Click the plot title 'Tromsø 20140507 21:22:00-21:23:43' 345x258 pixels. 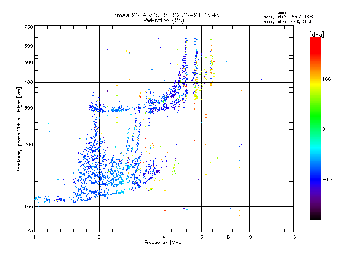click(x=163, y=15)
